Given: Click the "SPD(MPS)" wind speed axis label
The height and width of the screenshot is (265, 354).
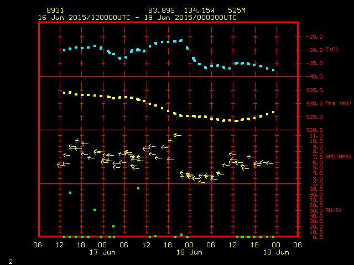Looking at the screenshot, I should [x=338, y=156].
